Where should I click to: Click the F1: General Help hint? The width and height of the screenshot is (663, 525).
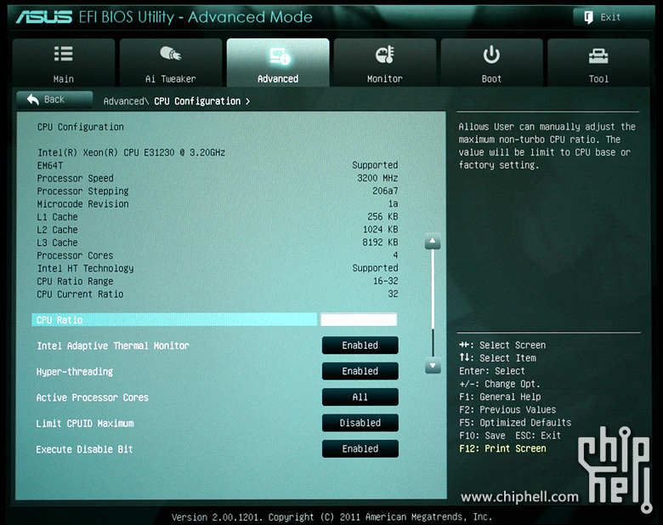coord(500,397)
